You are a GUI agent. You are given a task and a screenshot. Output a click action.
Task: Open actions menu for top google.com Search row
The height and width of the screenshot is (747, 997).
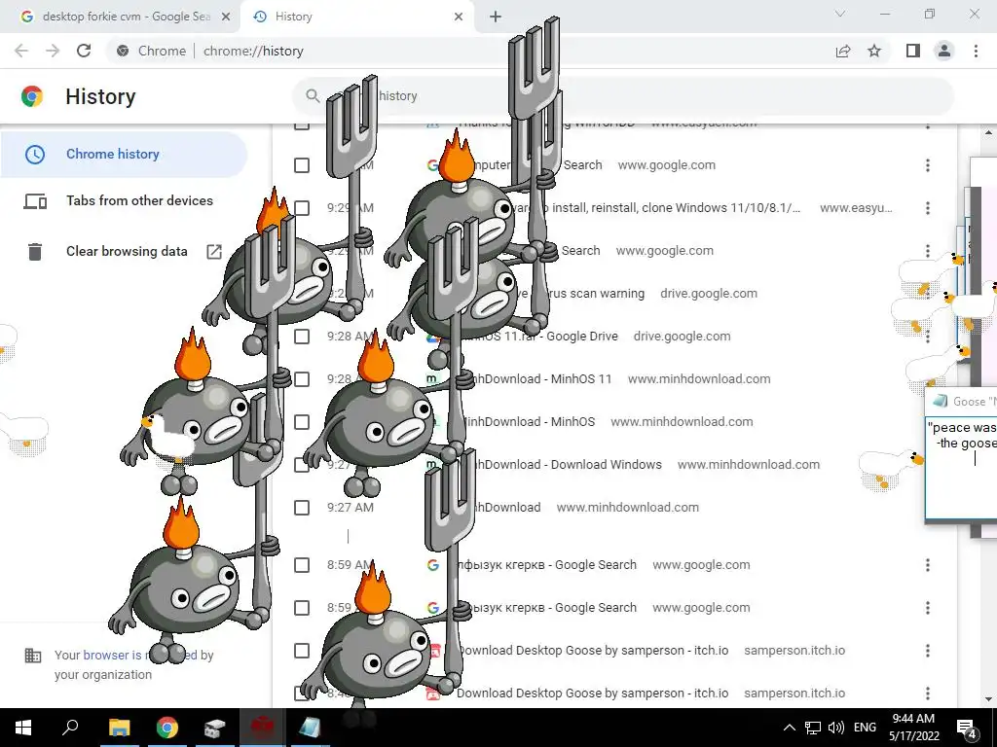point(928,165)
